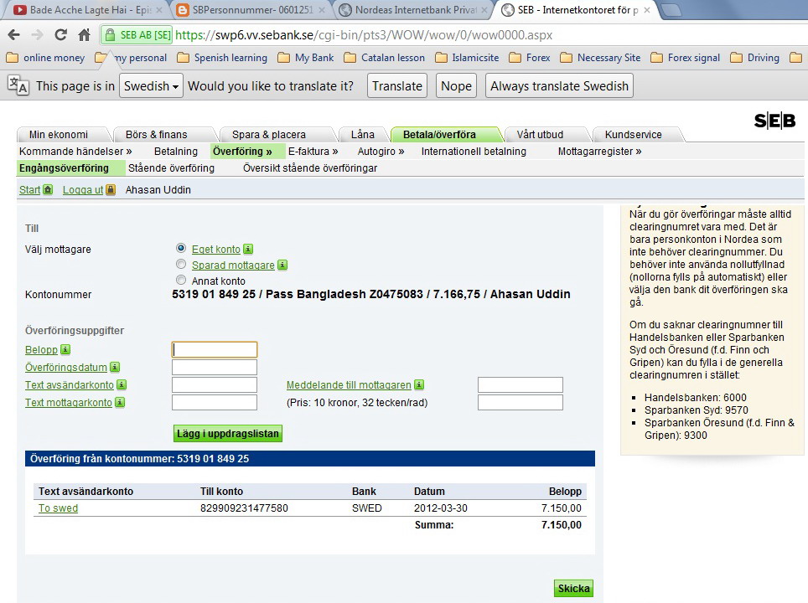Click Lägg i uppdragslistan button
Viewport: 808px width, 603px height.
pyautogui.click(x=228, y=434)
